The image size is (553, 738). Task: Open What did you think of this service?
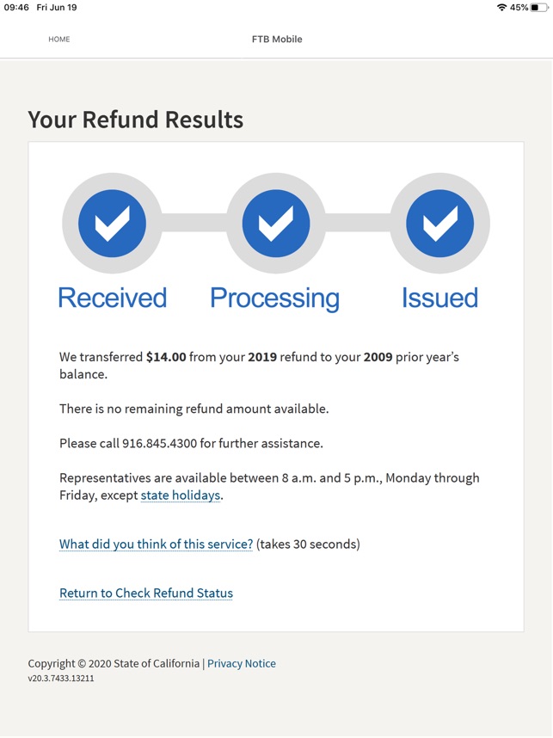click(x=156, y=544)
